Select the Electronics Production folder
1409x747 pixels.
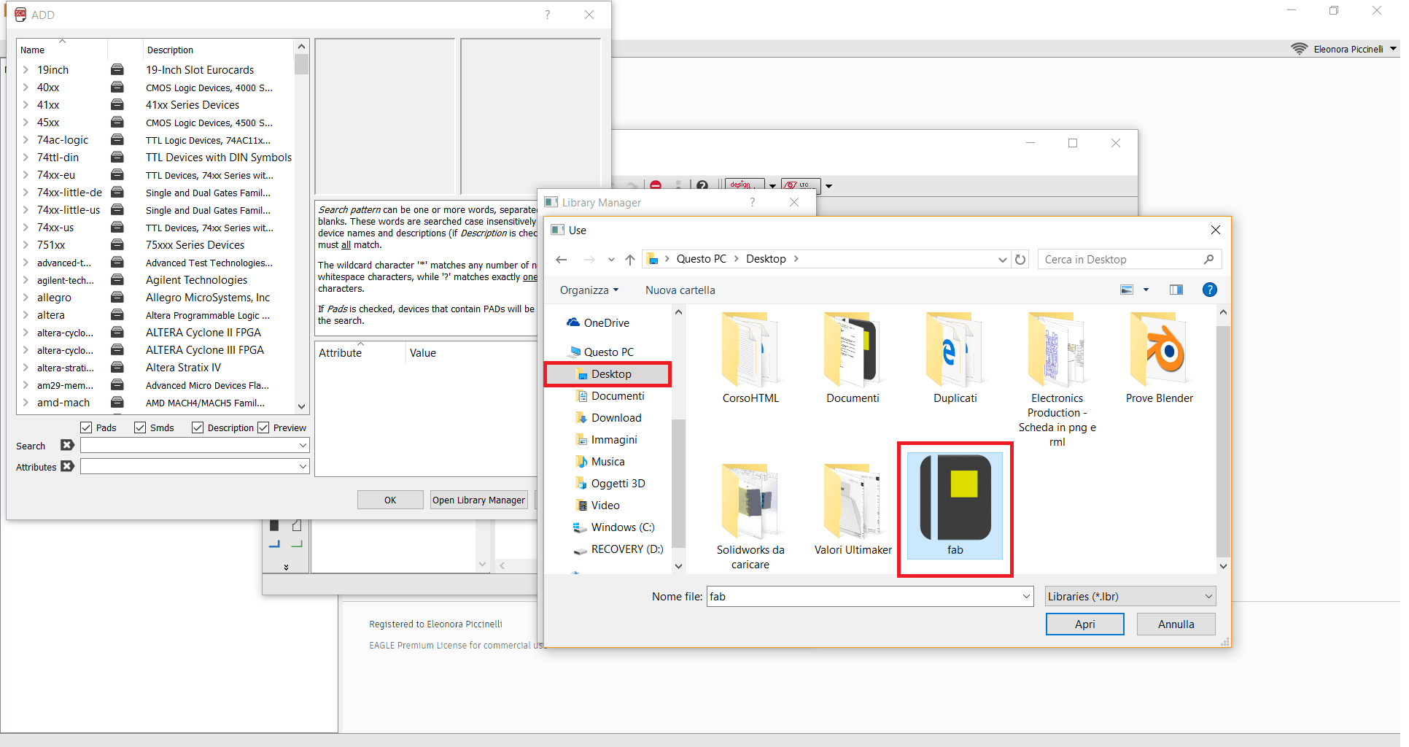click(1057, 380)
